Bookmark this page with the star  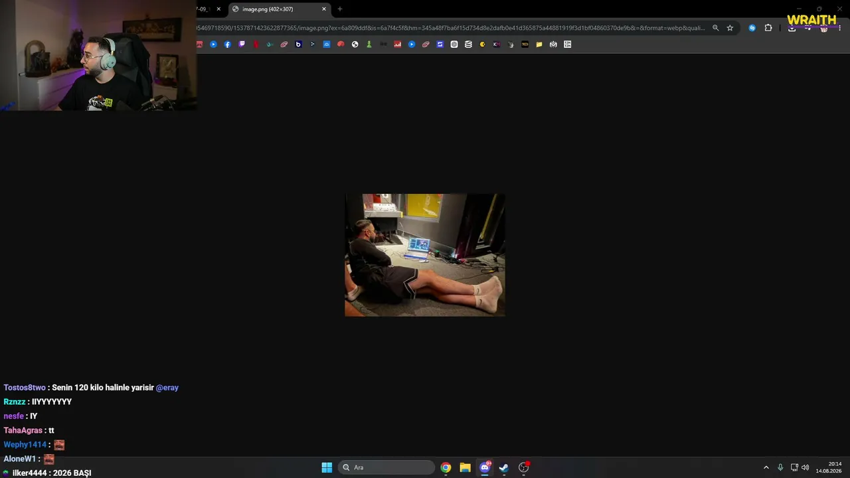730,28
